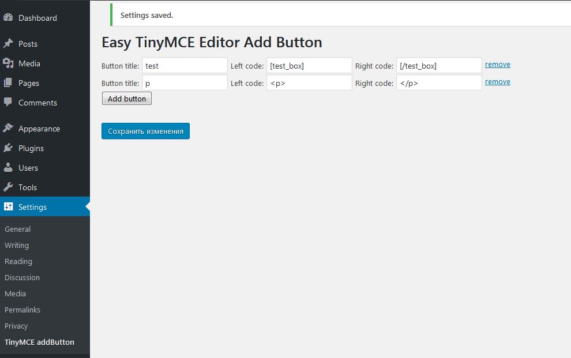The image size is (571, 358).
Task: Click Right code field with </p>
Action: [x=439, y=82]
